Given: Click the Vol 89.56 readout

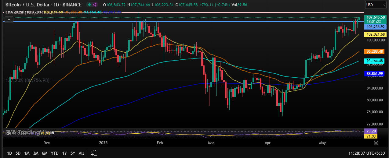Looking at the screenshot, I should pyautogui.click(x=240, y=5).
